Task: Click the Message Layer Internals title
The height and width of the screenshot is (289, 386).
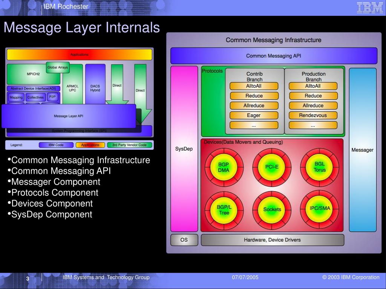Action: click(x=82, y=27)
